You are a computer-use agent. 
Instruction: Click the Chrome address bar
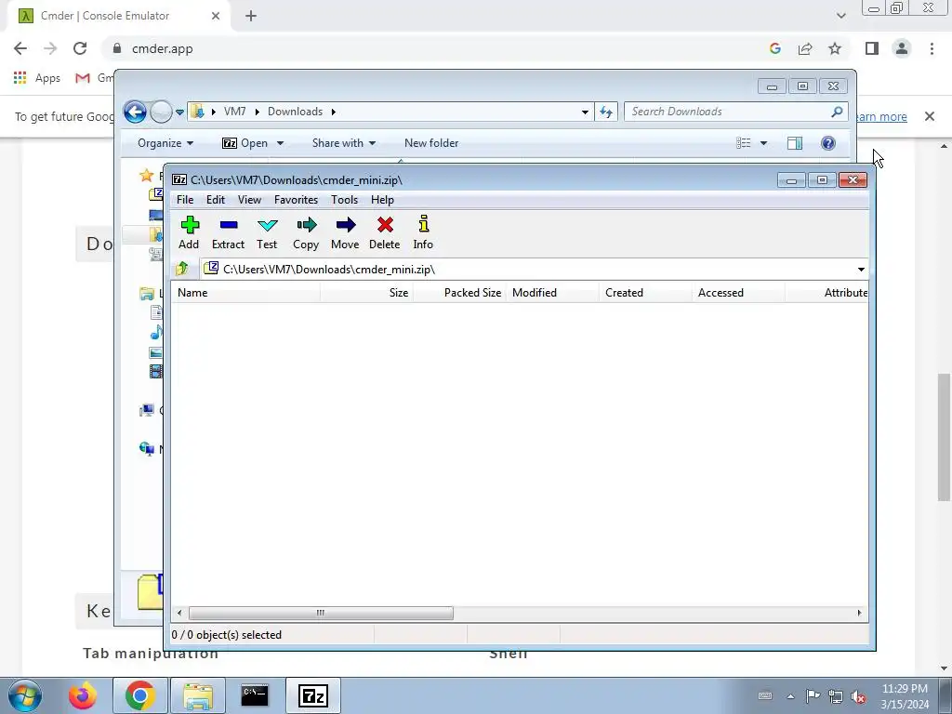pos(437,48)
